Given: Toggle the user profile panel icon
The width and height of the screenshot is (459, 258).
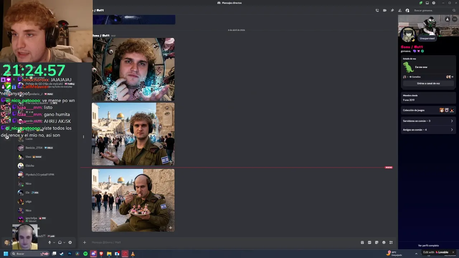Looking at the screenshot, I should click(x=407, y=10).
